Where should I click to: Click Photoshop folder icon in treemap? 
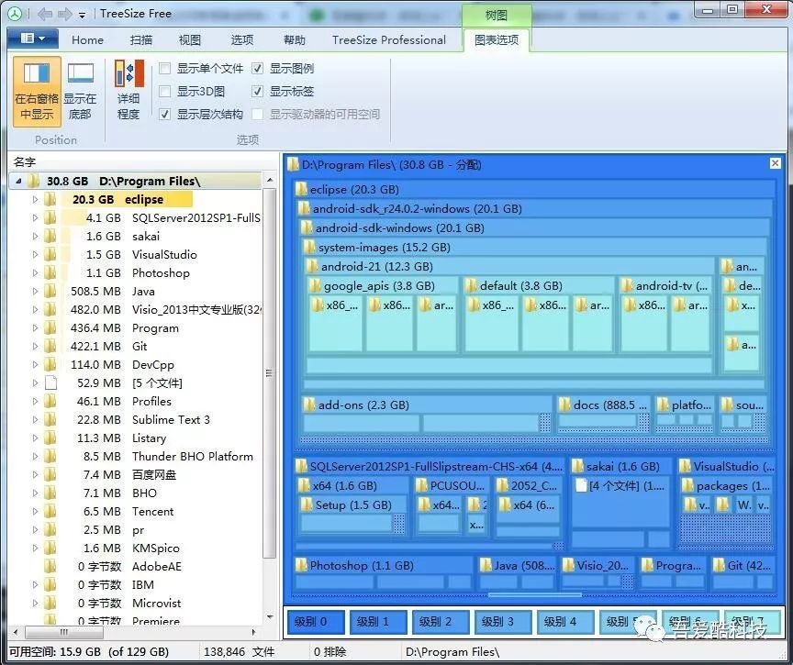pos(301,565)
